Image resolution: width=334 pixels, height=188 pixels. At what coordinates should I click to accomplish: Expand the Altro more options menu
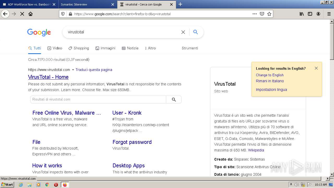[150, 48]
